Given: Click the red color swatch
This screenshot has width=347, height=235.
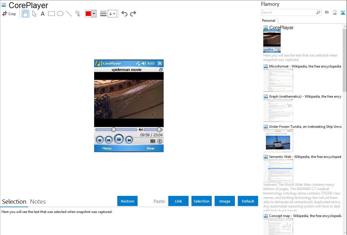Looking at the screenshot, I should coord(88,14).
